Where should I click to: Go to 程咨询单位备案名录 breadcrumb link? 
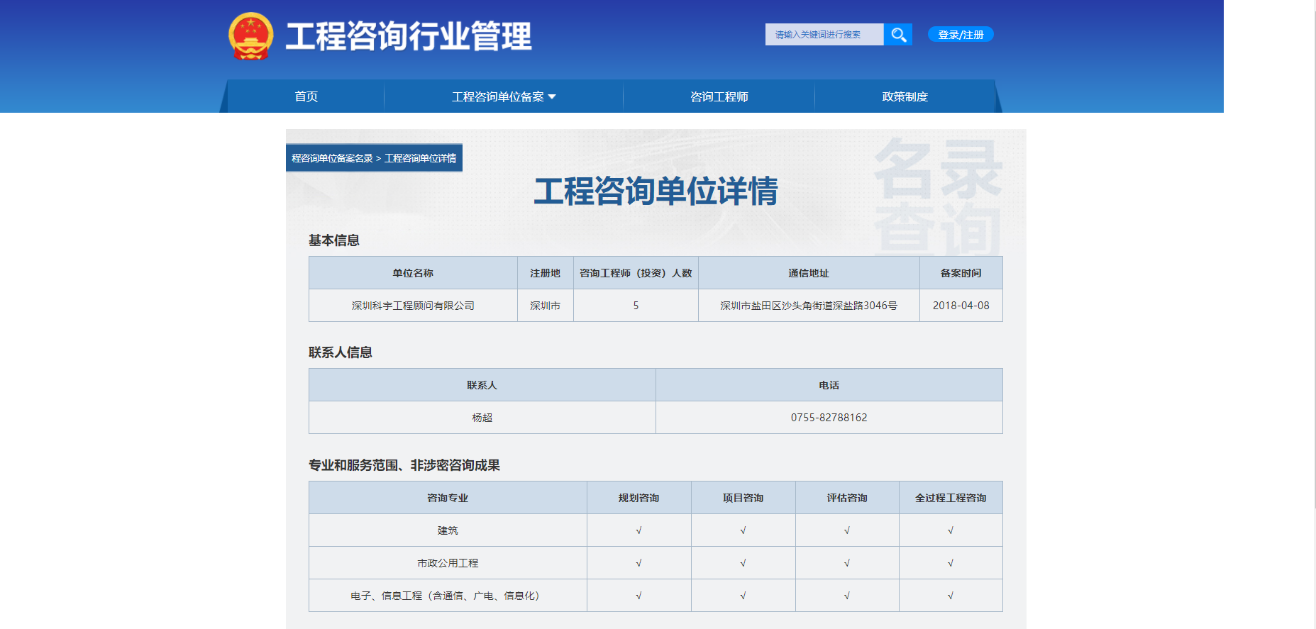[332, 158]
